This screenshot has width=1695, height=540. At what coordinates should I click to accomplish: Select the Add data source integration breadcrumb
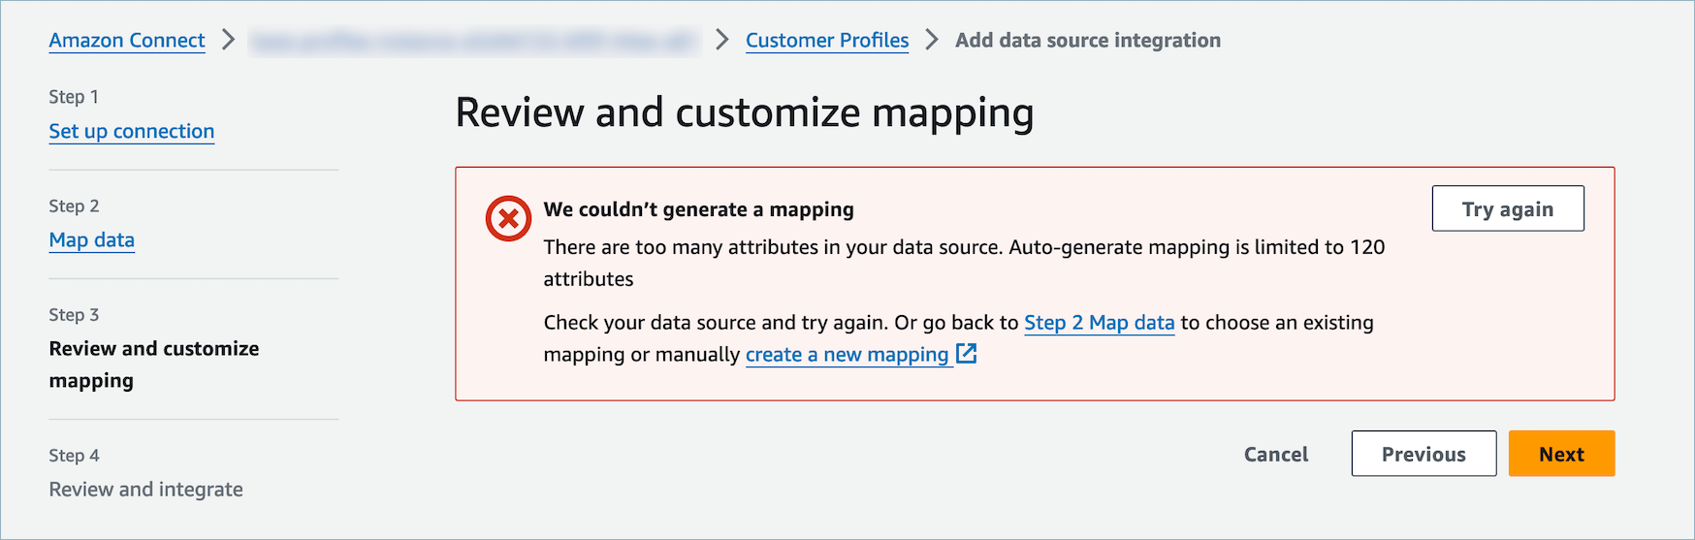pyautogui.click(x=1087, y=40)
